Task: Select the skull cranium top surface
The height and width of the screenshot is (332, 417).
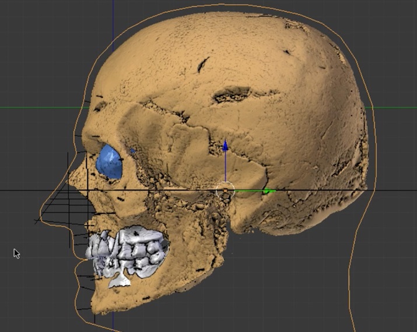Action: pyautogui.click(x=222, y=47)
